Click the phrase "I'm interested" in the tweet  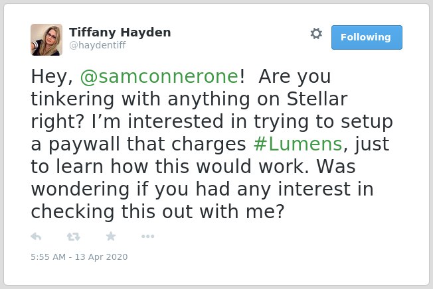[x=157, y=121]
